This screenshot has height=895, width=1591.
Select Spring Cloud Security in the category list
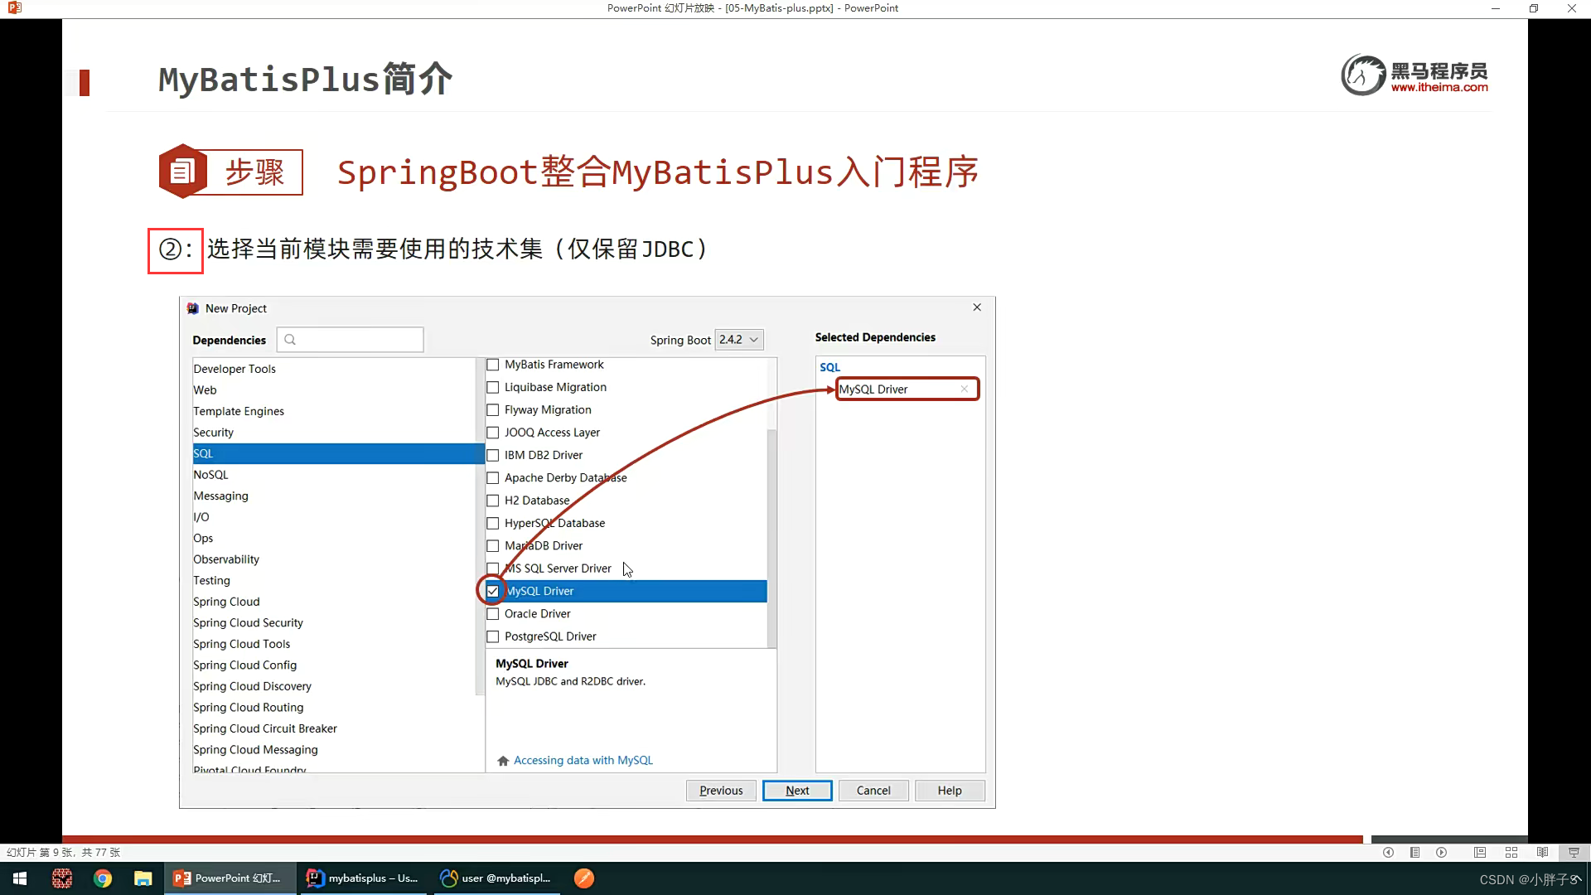pyautogui.click(x=248, y=622)
